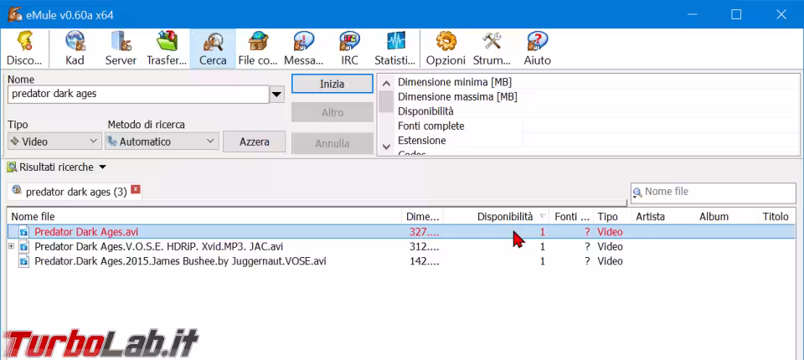804x360 pixels.
Task: Open the Risultati ricerche dropdown arrow
Action: [102, 167]
